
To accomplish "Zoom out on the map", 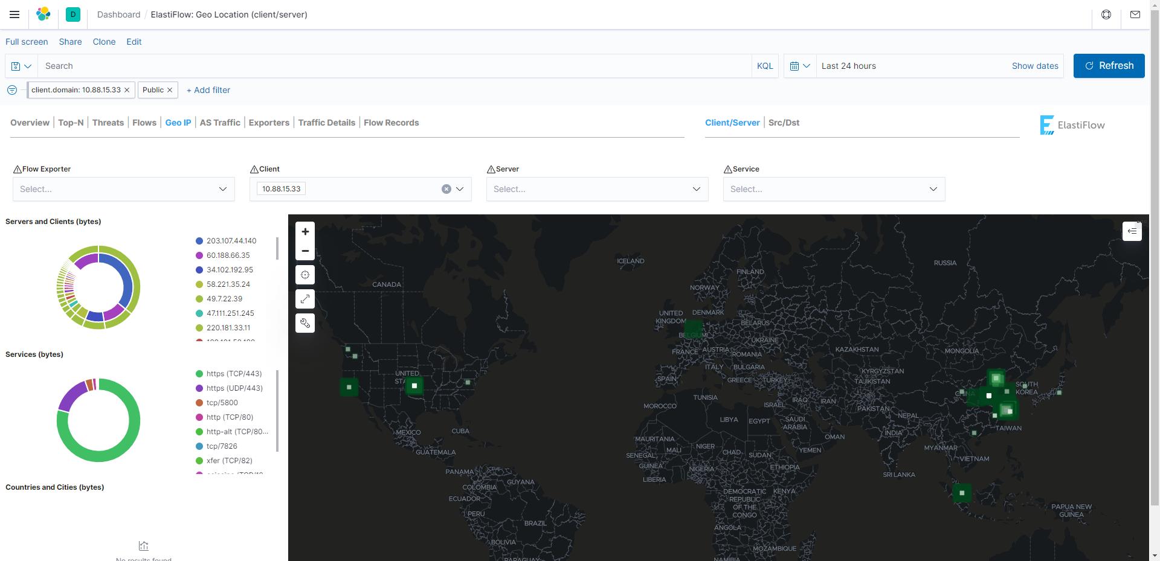I will 305,251.
